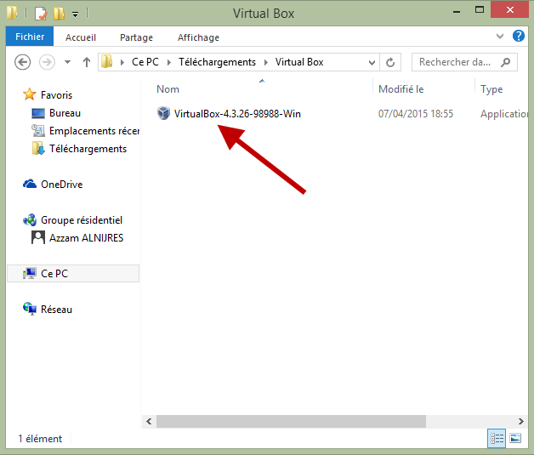Screen dimensions: 534x455
Task: Click the Application type cell
Action: [x=504, y=114]
